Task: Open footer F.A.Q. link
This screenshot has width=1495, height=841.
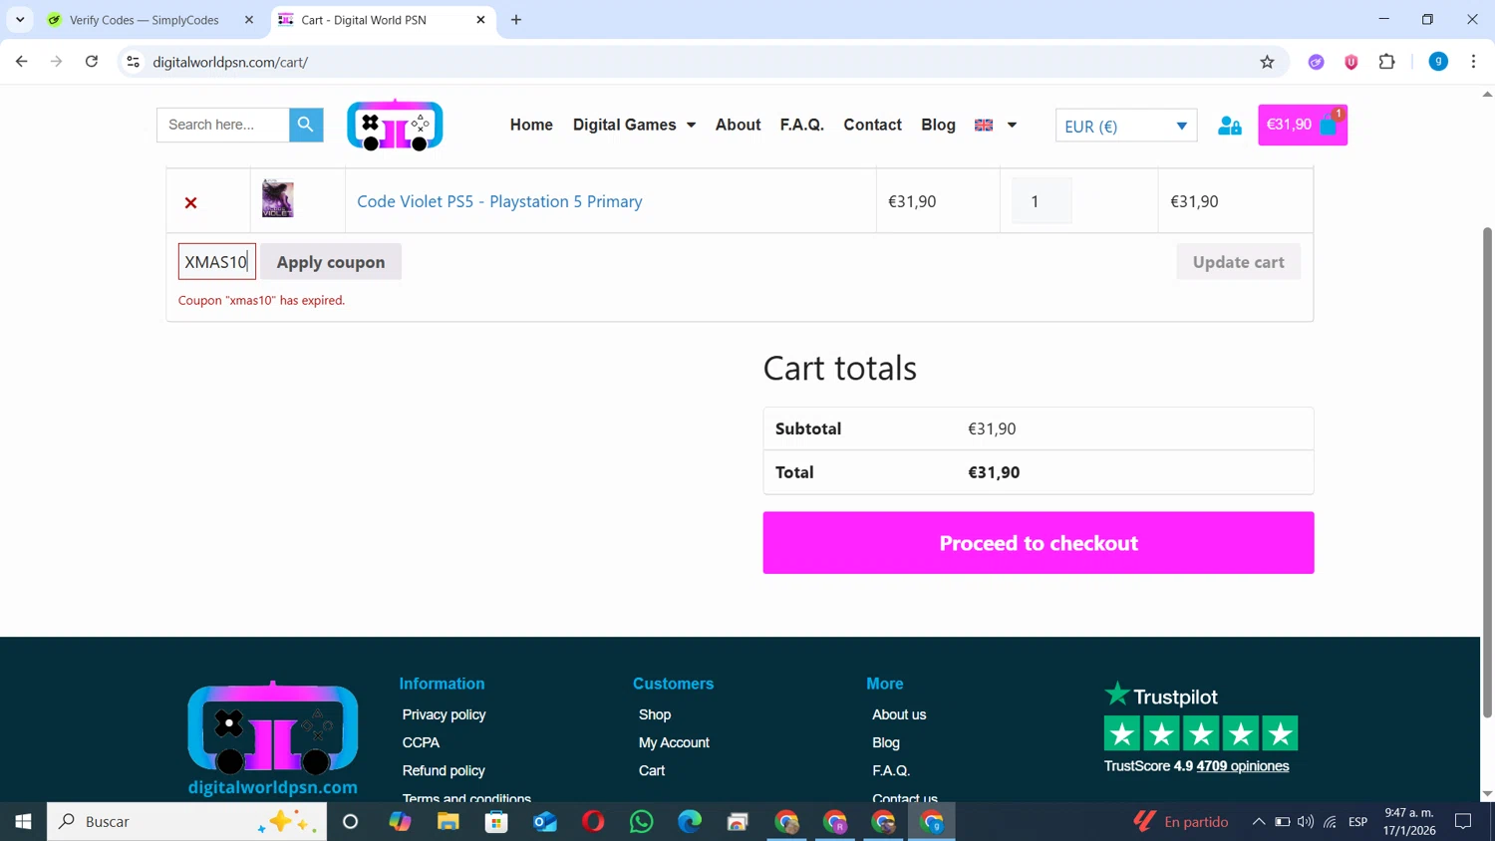Action: point(891,770)
